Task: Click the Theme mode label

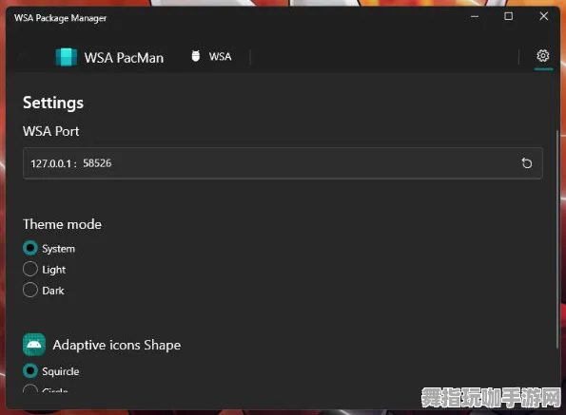Action: pyautogui.click(x=62, y=224)
